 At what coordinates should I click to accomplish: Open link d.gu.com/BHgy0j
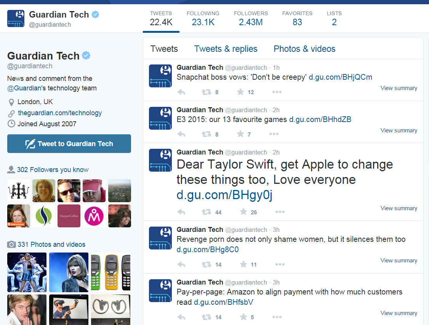point(224,195)
